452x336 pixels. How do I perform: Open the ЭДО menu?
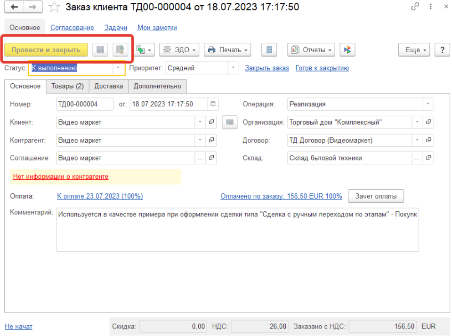179,50
